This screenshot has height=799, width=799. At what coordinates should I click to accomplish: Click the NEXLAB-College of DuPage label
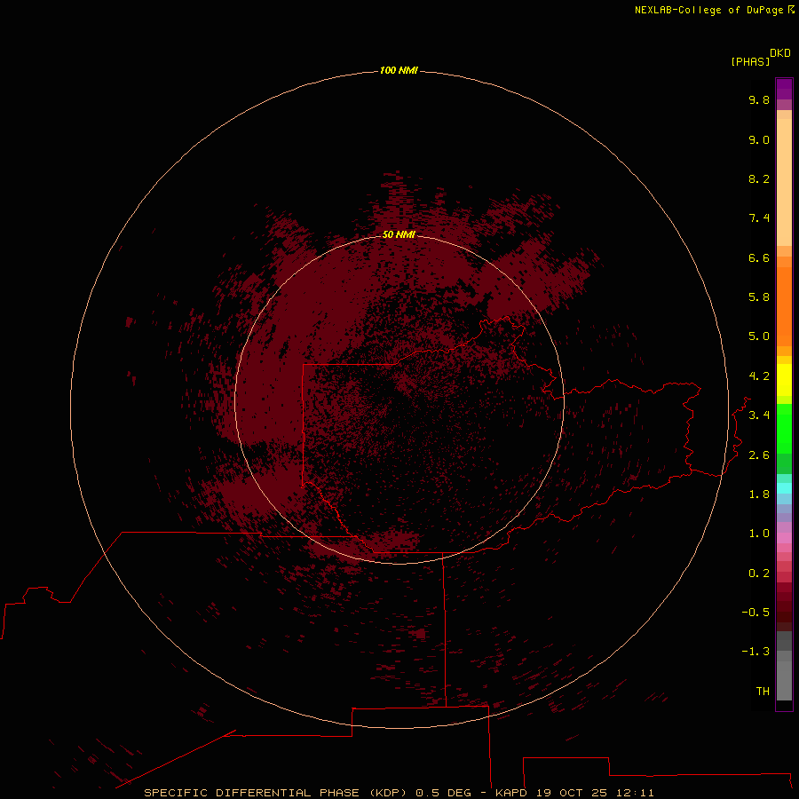[x=710, y=10]
